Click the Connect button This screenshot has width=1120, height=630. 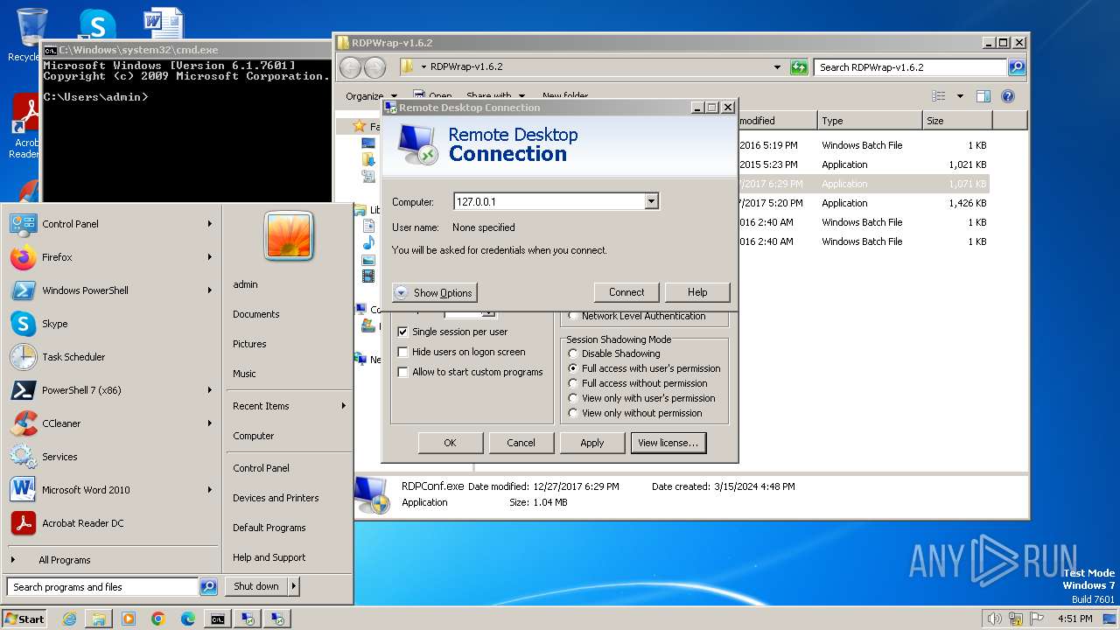tap(626, 292)
